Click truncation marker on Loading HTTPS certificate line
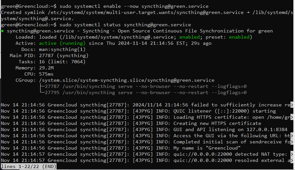Image resolution: width=295 pixels, height=170 pixels. click(x=292, y=117)
